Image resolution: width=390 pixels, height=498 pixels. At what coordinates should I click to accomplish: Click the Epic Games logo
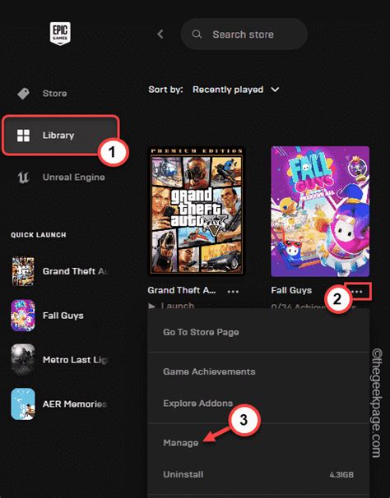[60, 34]
